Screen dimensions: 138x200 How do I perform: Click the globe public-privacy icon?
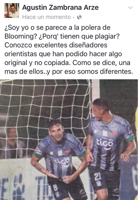(x=79, y=17)
